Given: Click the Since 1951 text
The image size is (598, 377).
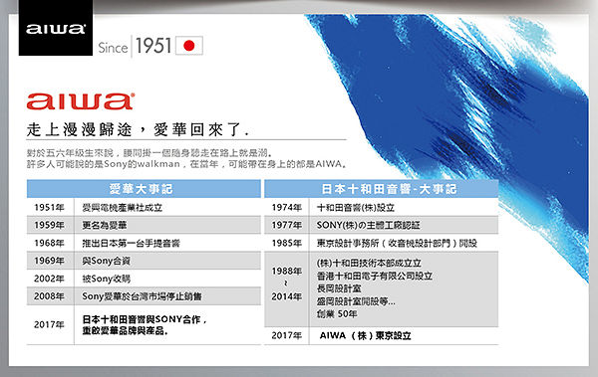Looking at the screenshot, I should click(x=135, y=47).
